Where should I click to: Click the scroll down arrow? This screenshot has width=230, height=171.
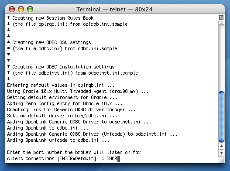(222, 153)
